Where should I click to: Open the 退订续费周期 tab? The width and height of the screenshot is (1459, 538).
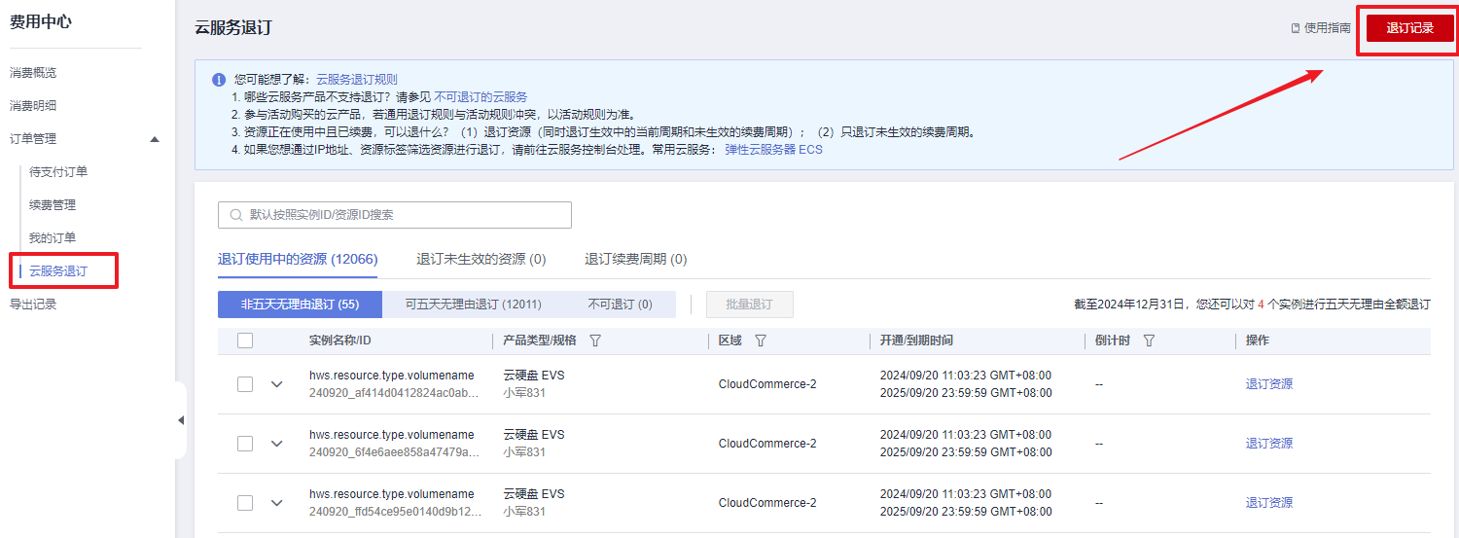coord(635,259)
